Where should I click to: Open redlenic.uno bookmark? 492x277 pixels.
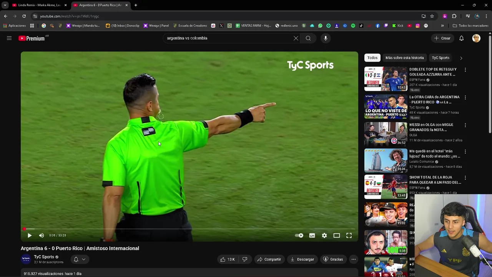coord(286,26)
